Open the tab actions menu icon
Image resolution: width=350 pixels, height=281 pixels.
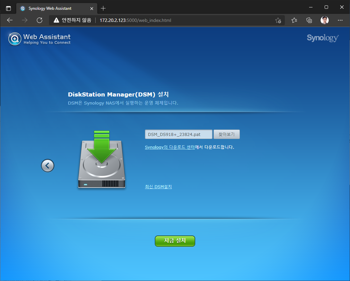(x=8, y=8)
